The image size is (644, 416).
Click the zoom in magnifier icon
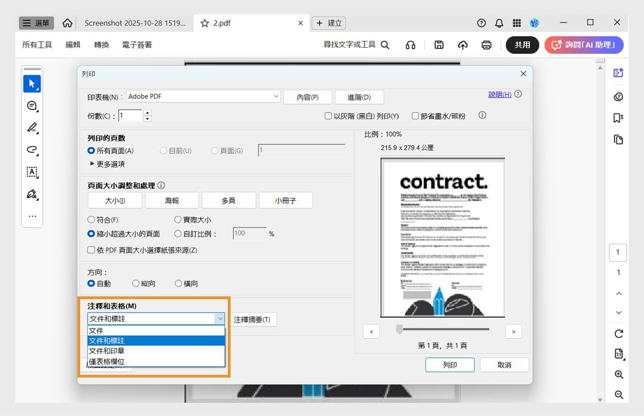pos(618,374)
